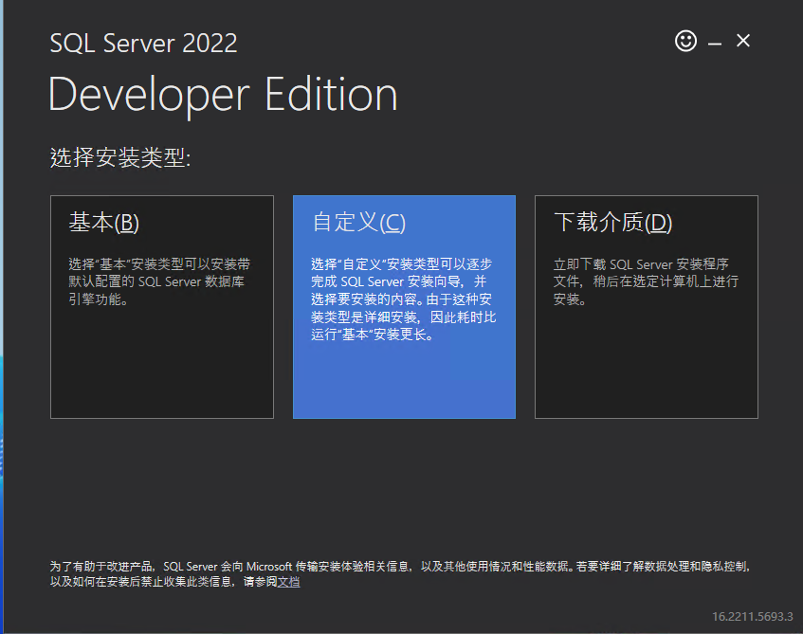Image resolution: width=803 pixels, height=634 pixels.
Task: Click the smiley feedback icon
Action: (x=685, y=41)
